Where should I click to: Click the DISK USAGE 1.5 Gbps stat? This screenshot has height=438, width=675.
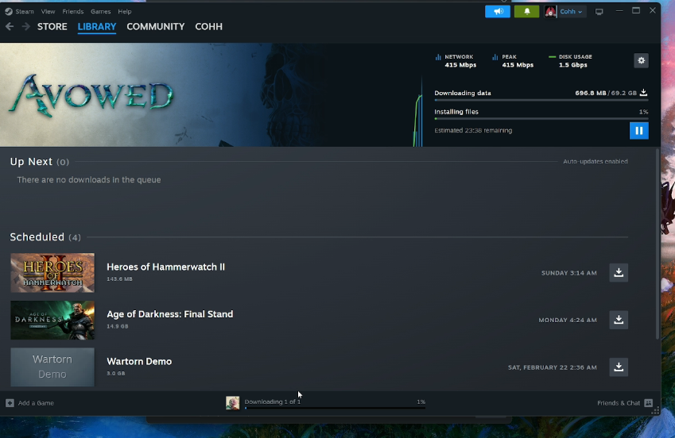570,60
